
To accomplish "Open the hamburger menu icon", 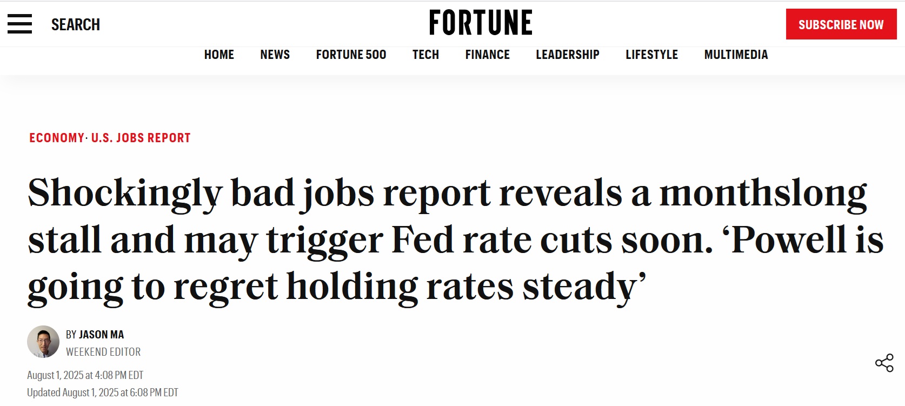I will [19, 24].
